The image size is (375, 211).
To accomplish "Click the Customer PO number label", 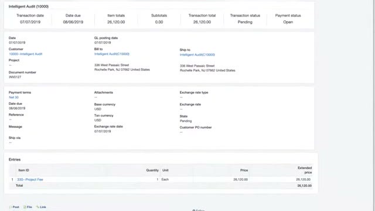I will (x=196, y=128).
